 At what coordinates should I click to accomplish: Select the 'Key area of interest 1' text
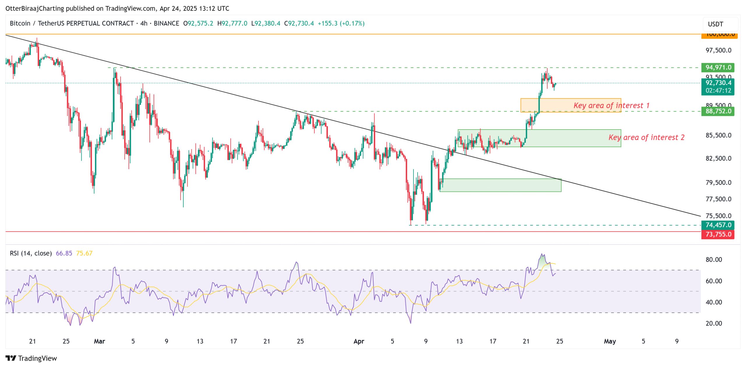611,105
